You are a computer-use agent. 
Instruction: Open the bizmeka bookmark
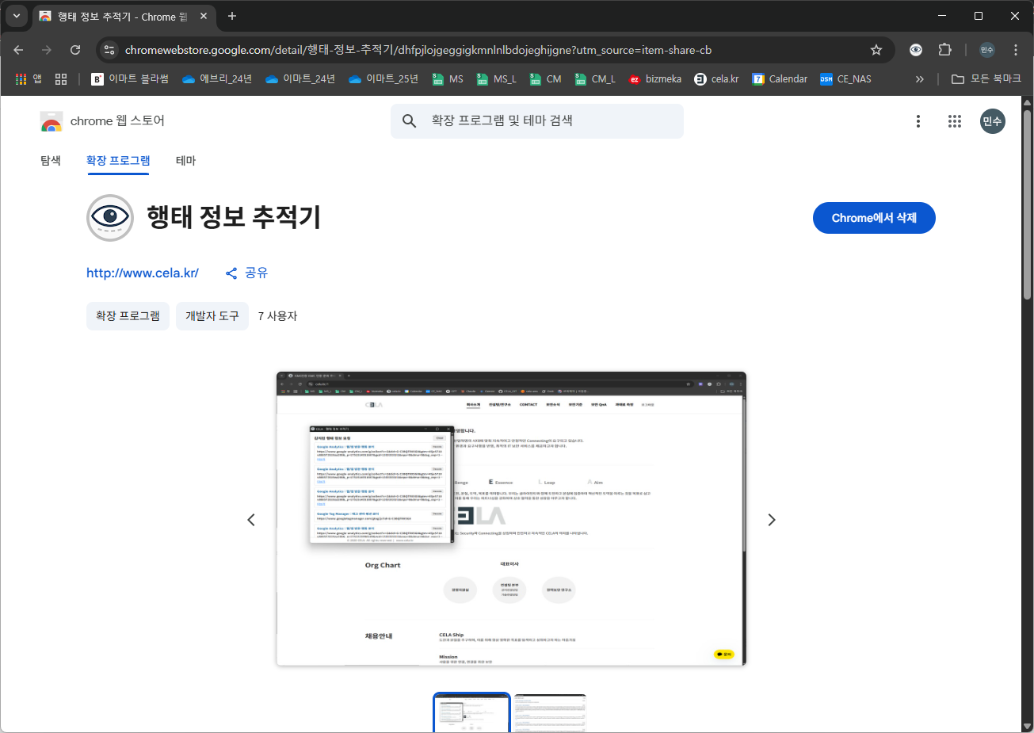coord(655,78)
